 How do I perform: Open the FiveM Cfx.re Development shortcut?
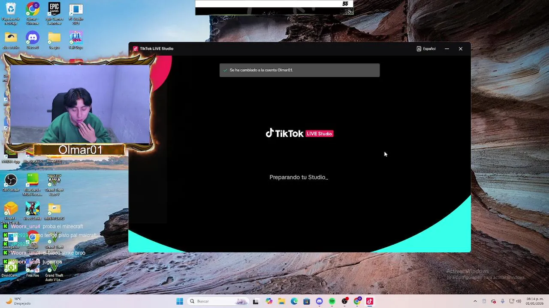[11, 213]
